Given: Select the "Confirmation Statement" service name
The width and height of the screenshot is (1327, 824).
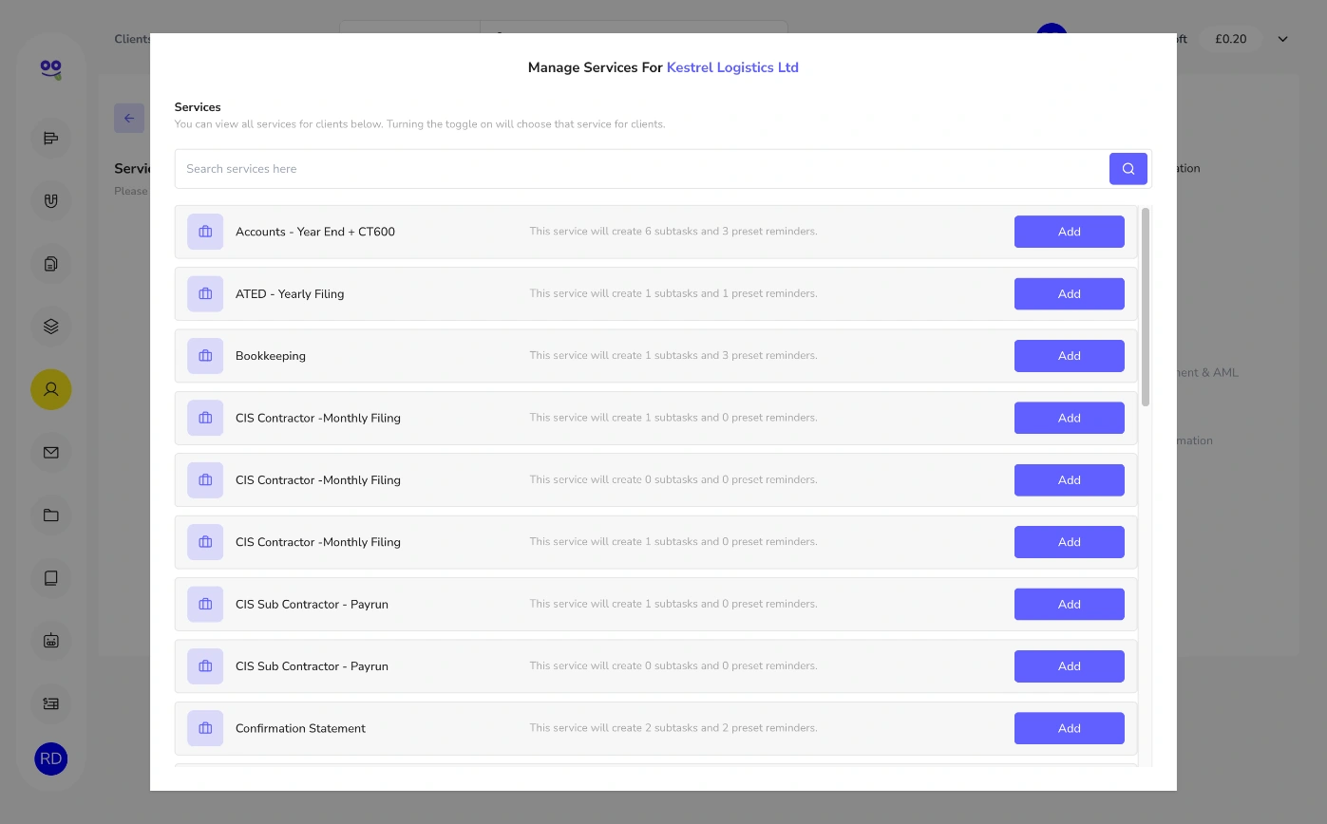Looking at the screenshot, I should click(x=300, y=729).
